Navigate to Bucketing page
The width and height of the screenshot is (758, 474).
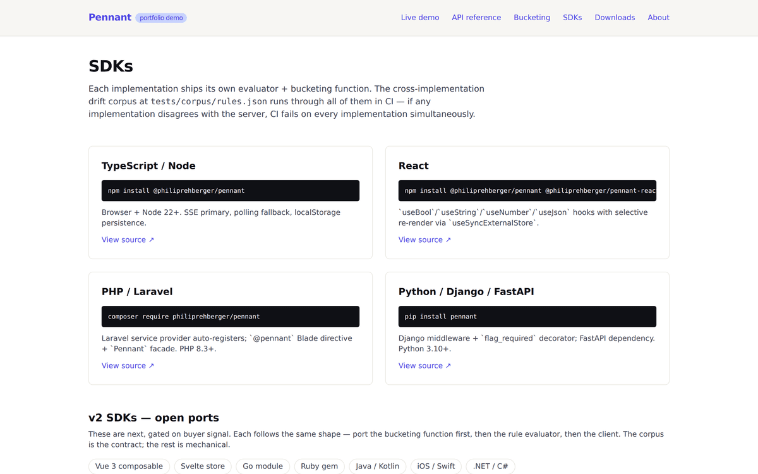532,18
